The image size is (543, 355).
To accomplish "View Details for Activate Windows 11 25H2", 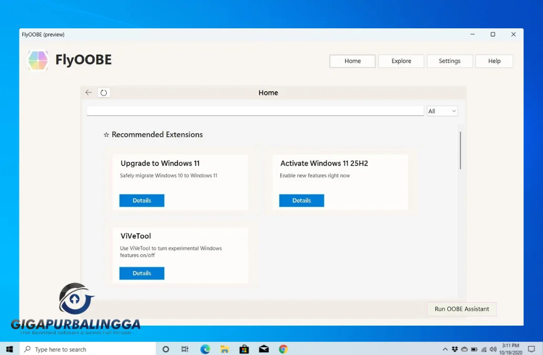I will (x=301, y=201).
